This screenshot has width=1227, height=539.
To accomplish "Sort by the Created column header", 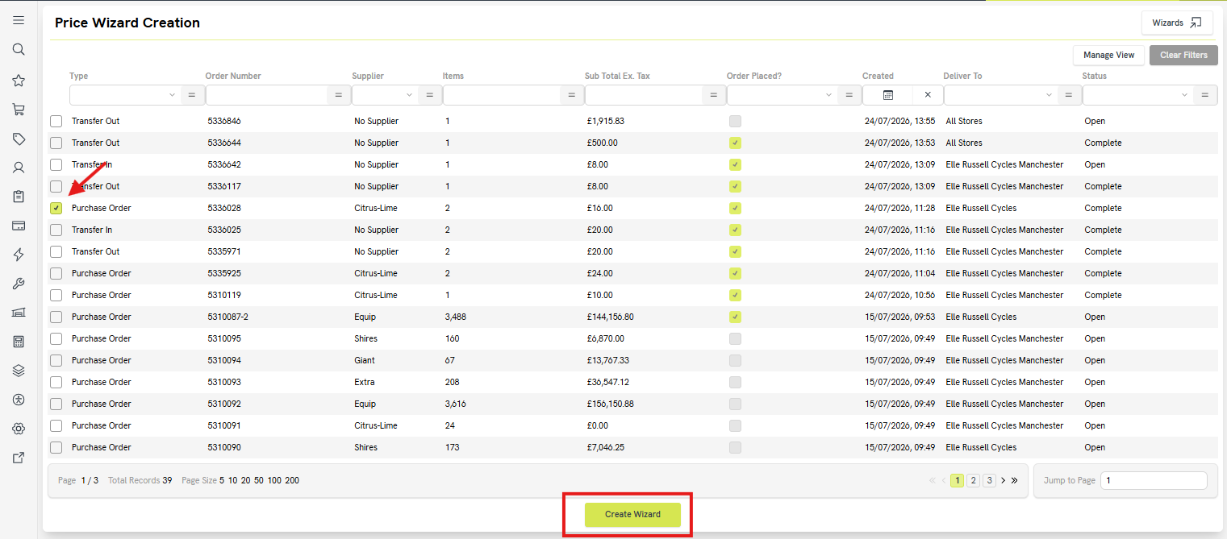I will [x=878, y=76].
